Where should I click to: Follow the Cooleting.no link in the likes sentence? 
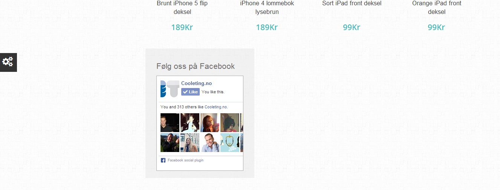(216, 107)
